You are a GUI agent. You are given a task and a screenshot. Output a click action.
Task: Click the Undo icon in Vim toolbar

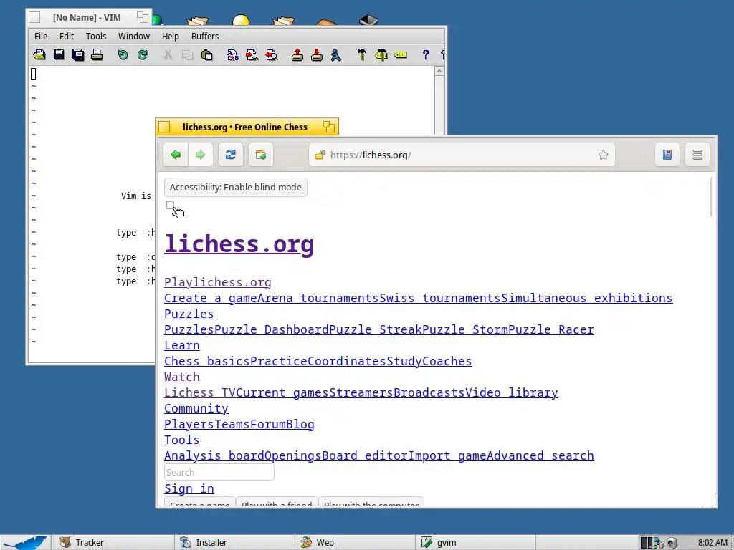tap(123, 55)
